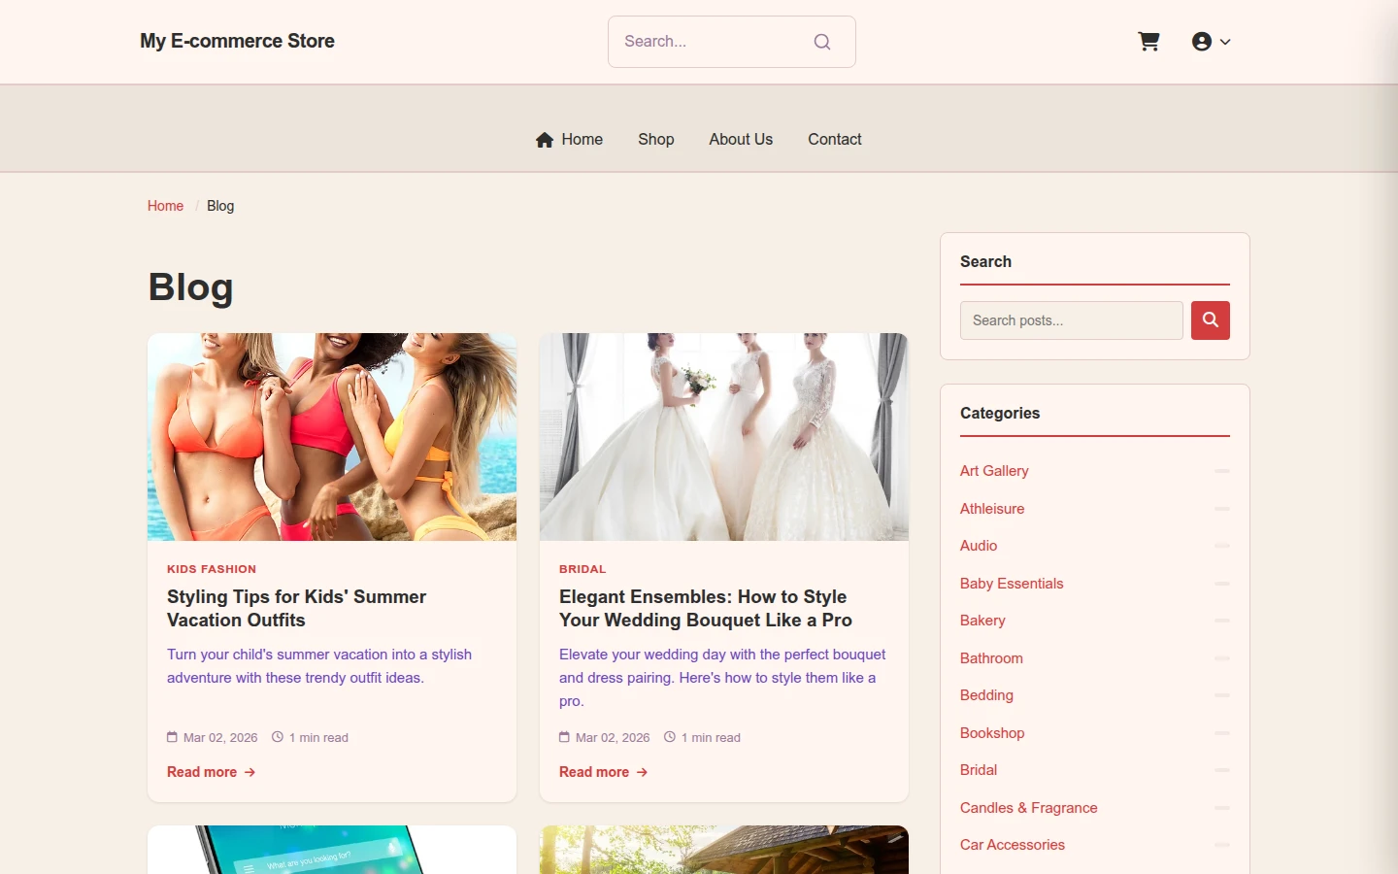Go to Shop menu item
Screen dimensions: 1398x874
click(x=656, y=140)
